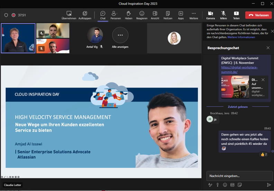The width and height of the screenshot is (274, 191).
Task: Click the red recording indicator
Action: 13,15
